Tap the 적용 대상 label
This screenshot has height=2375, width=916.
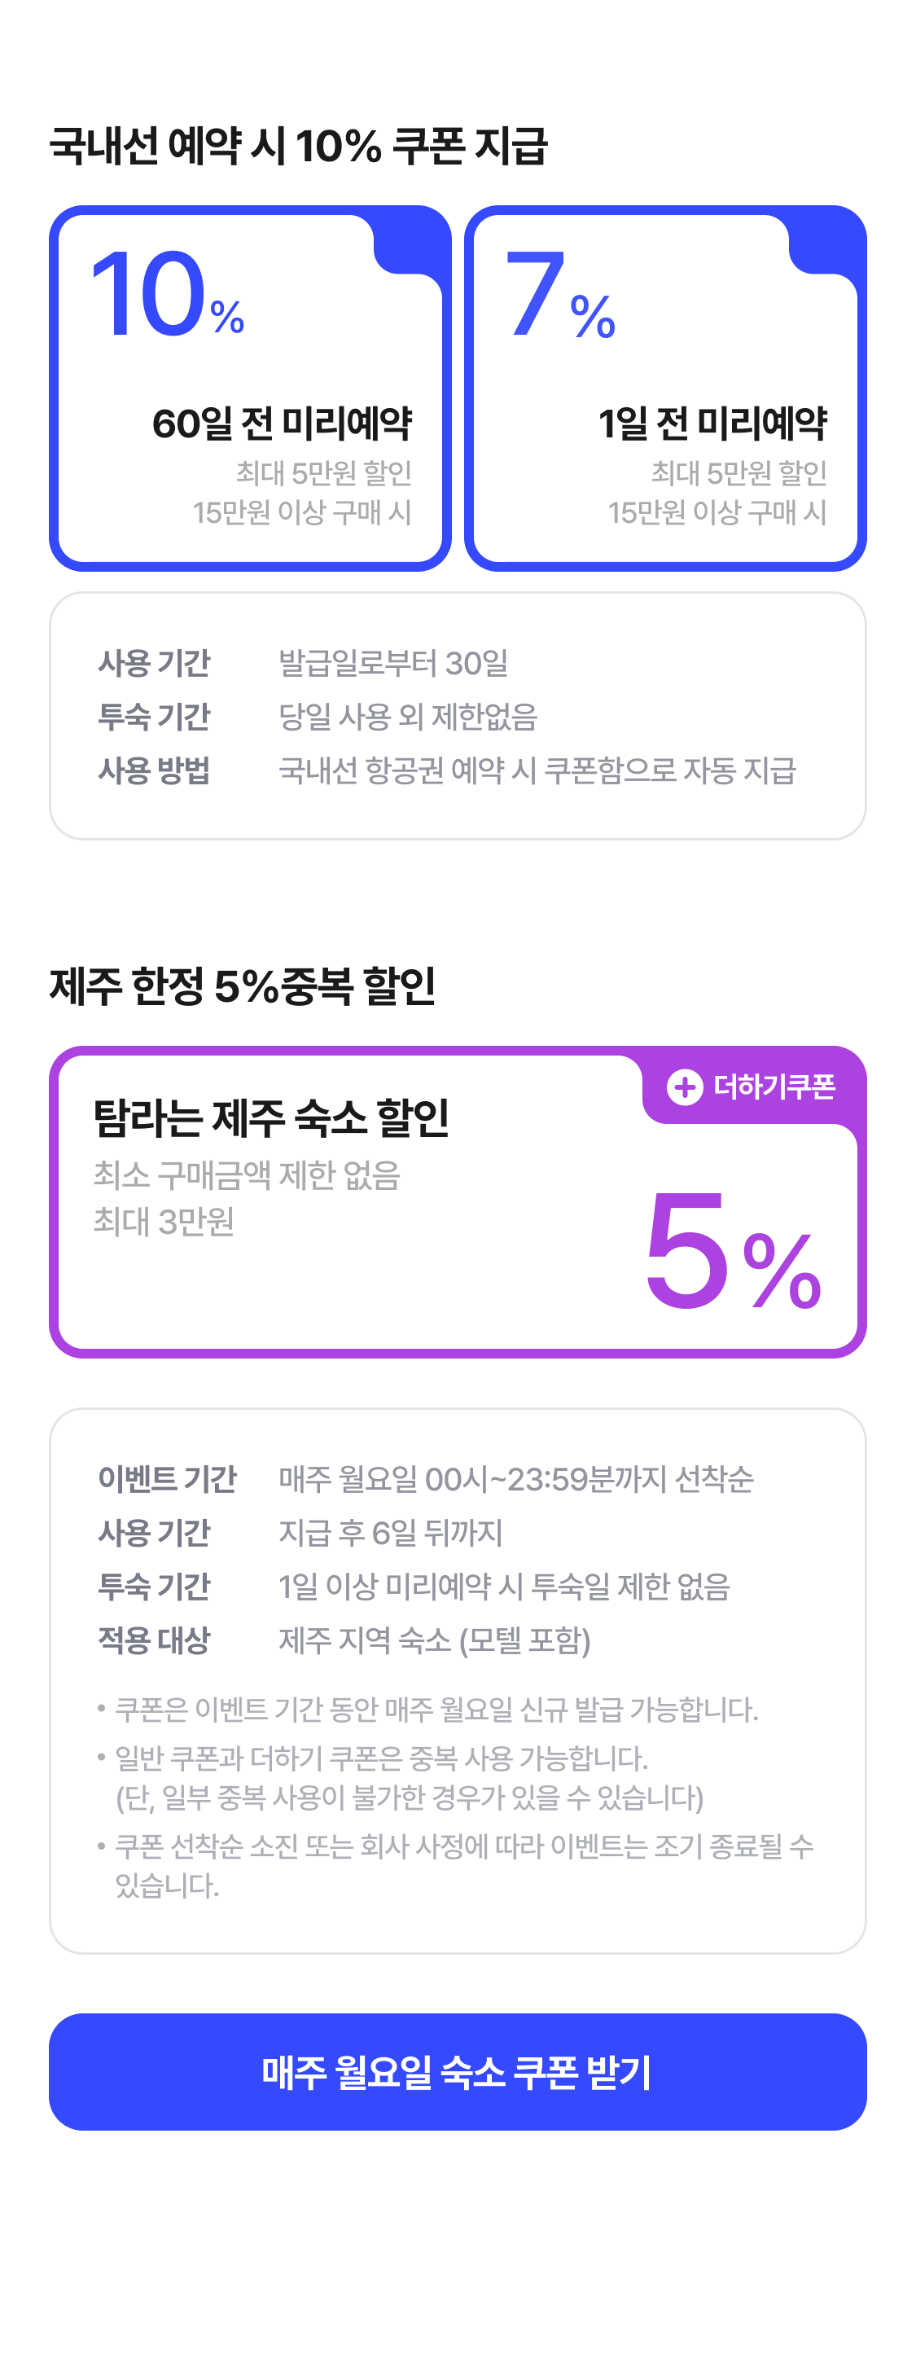pos(154,1640)
